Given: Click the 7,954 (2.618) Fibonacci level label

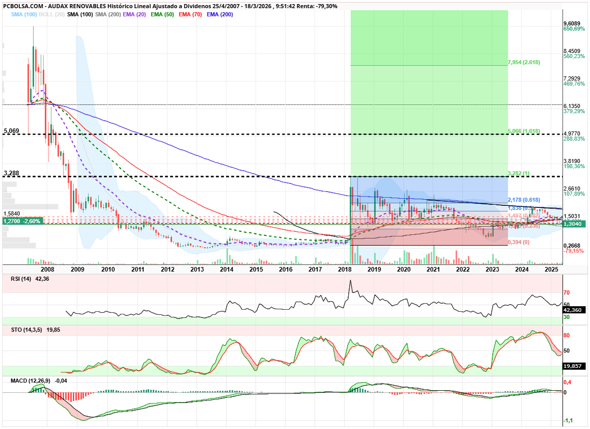Looking at the screenshot, I should [524, 62].
